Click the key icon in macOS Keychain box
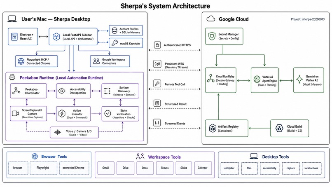Screen dimensions: 332x187 point(115,43)
